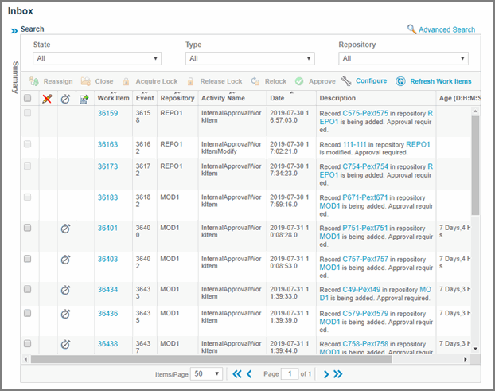Viewport: 495px width, 391px height.
Task: Open the Type filter dropdown
Action: [250, 58]
